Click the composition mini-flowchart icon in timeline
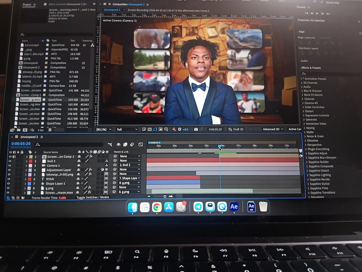 click(x=110, y=144)
